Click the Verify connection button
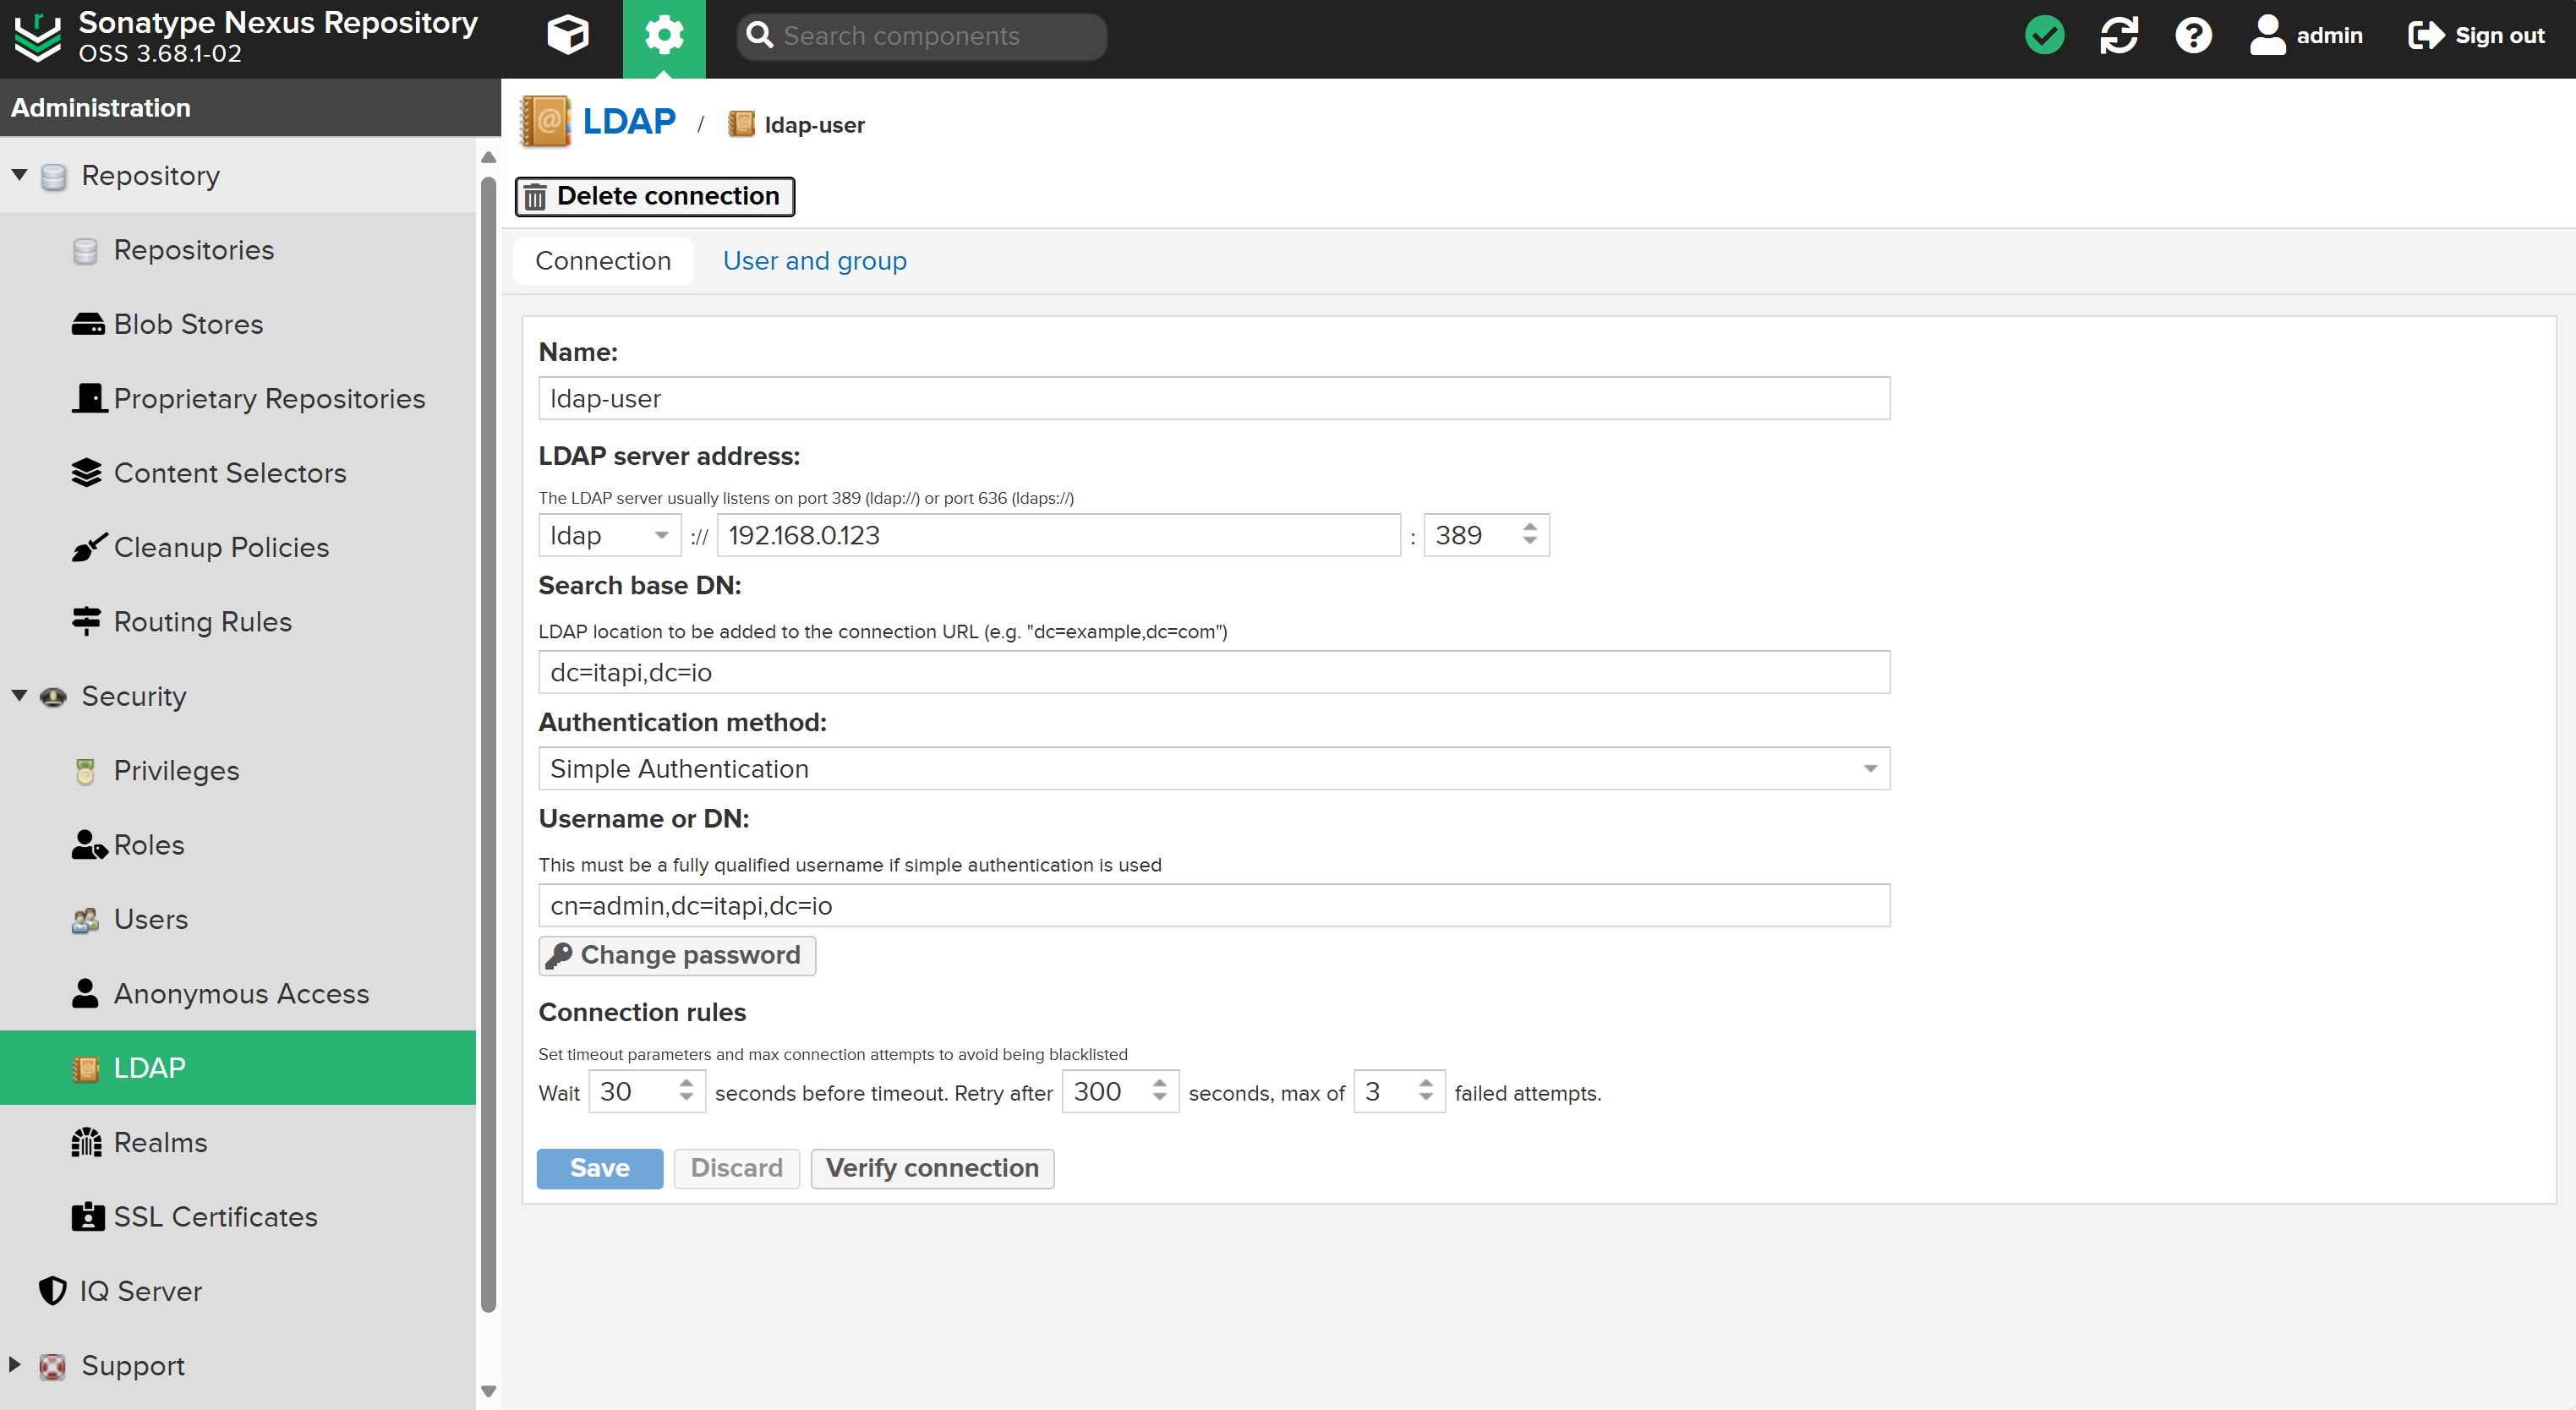Image resolution: width=2576 pixels, height=1410 pixels. pos(932,1168)
